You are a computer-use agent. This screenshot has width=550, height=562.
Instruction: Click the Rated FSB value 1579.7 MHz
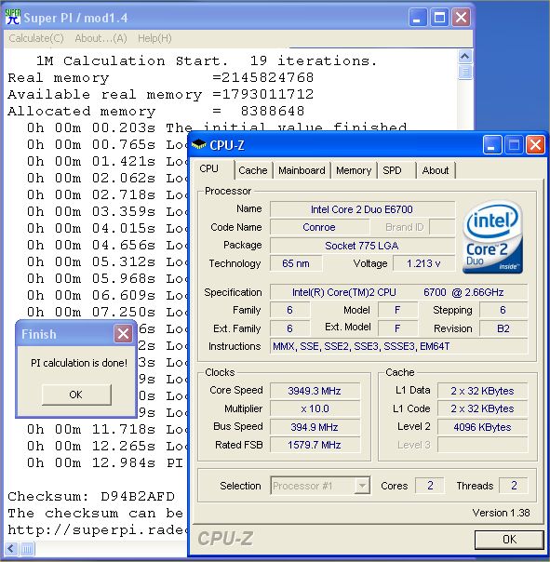[315, 445]
